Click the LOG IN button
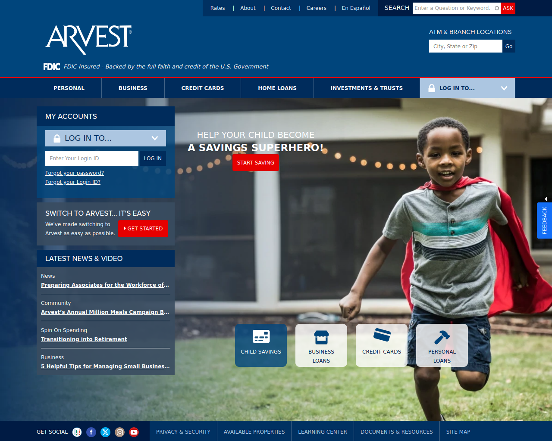Screen dimensions: 552x441 pyautogui.click(x=153, y=158)
